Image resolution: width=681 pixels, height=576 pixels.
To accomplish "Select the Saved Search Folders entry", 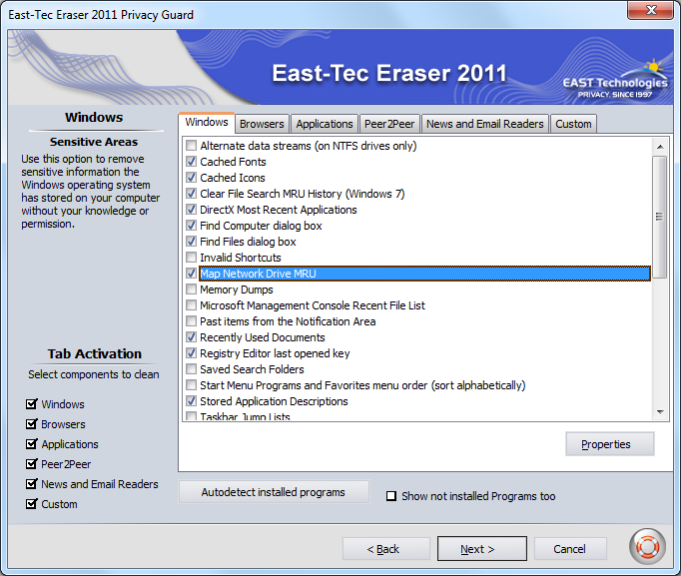I will (252, 369).
